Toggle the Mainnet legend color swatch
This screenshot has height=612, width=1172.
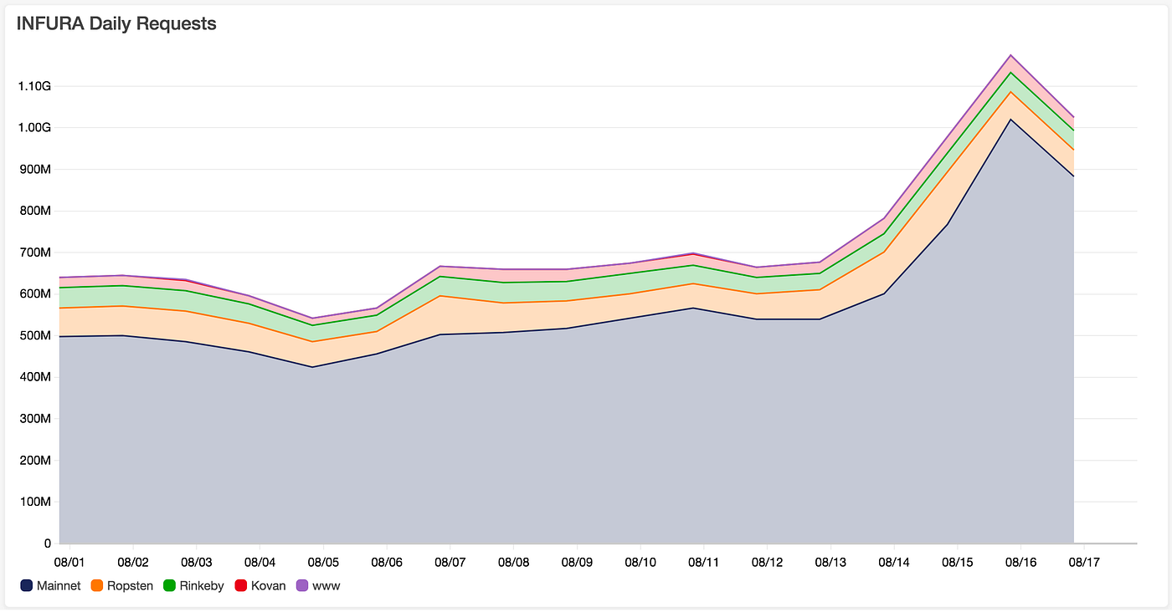pyautogui.click(x=27, y=586)
